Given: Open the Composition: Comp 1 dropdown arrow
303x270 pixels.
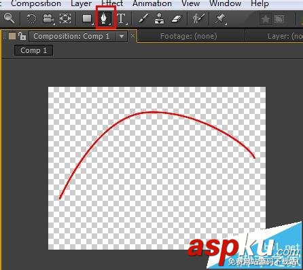Looking at the screenshot, I should click(122, 36).
